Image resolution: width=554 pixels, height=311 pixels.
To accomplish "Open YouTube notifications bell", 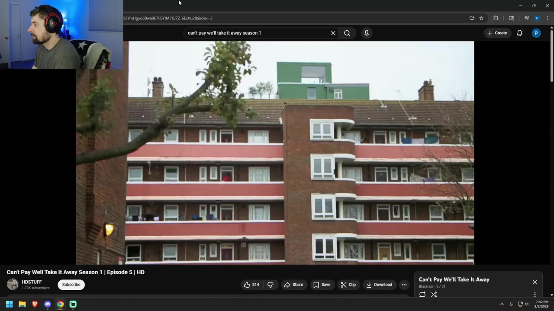I will coord(519,33).
